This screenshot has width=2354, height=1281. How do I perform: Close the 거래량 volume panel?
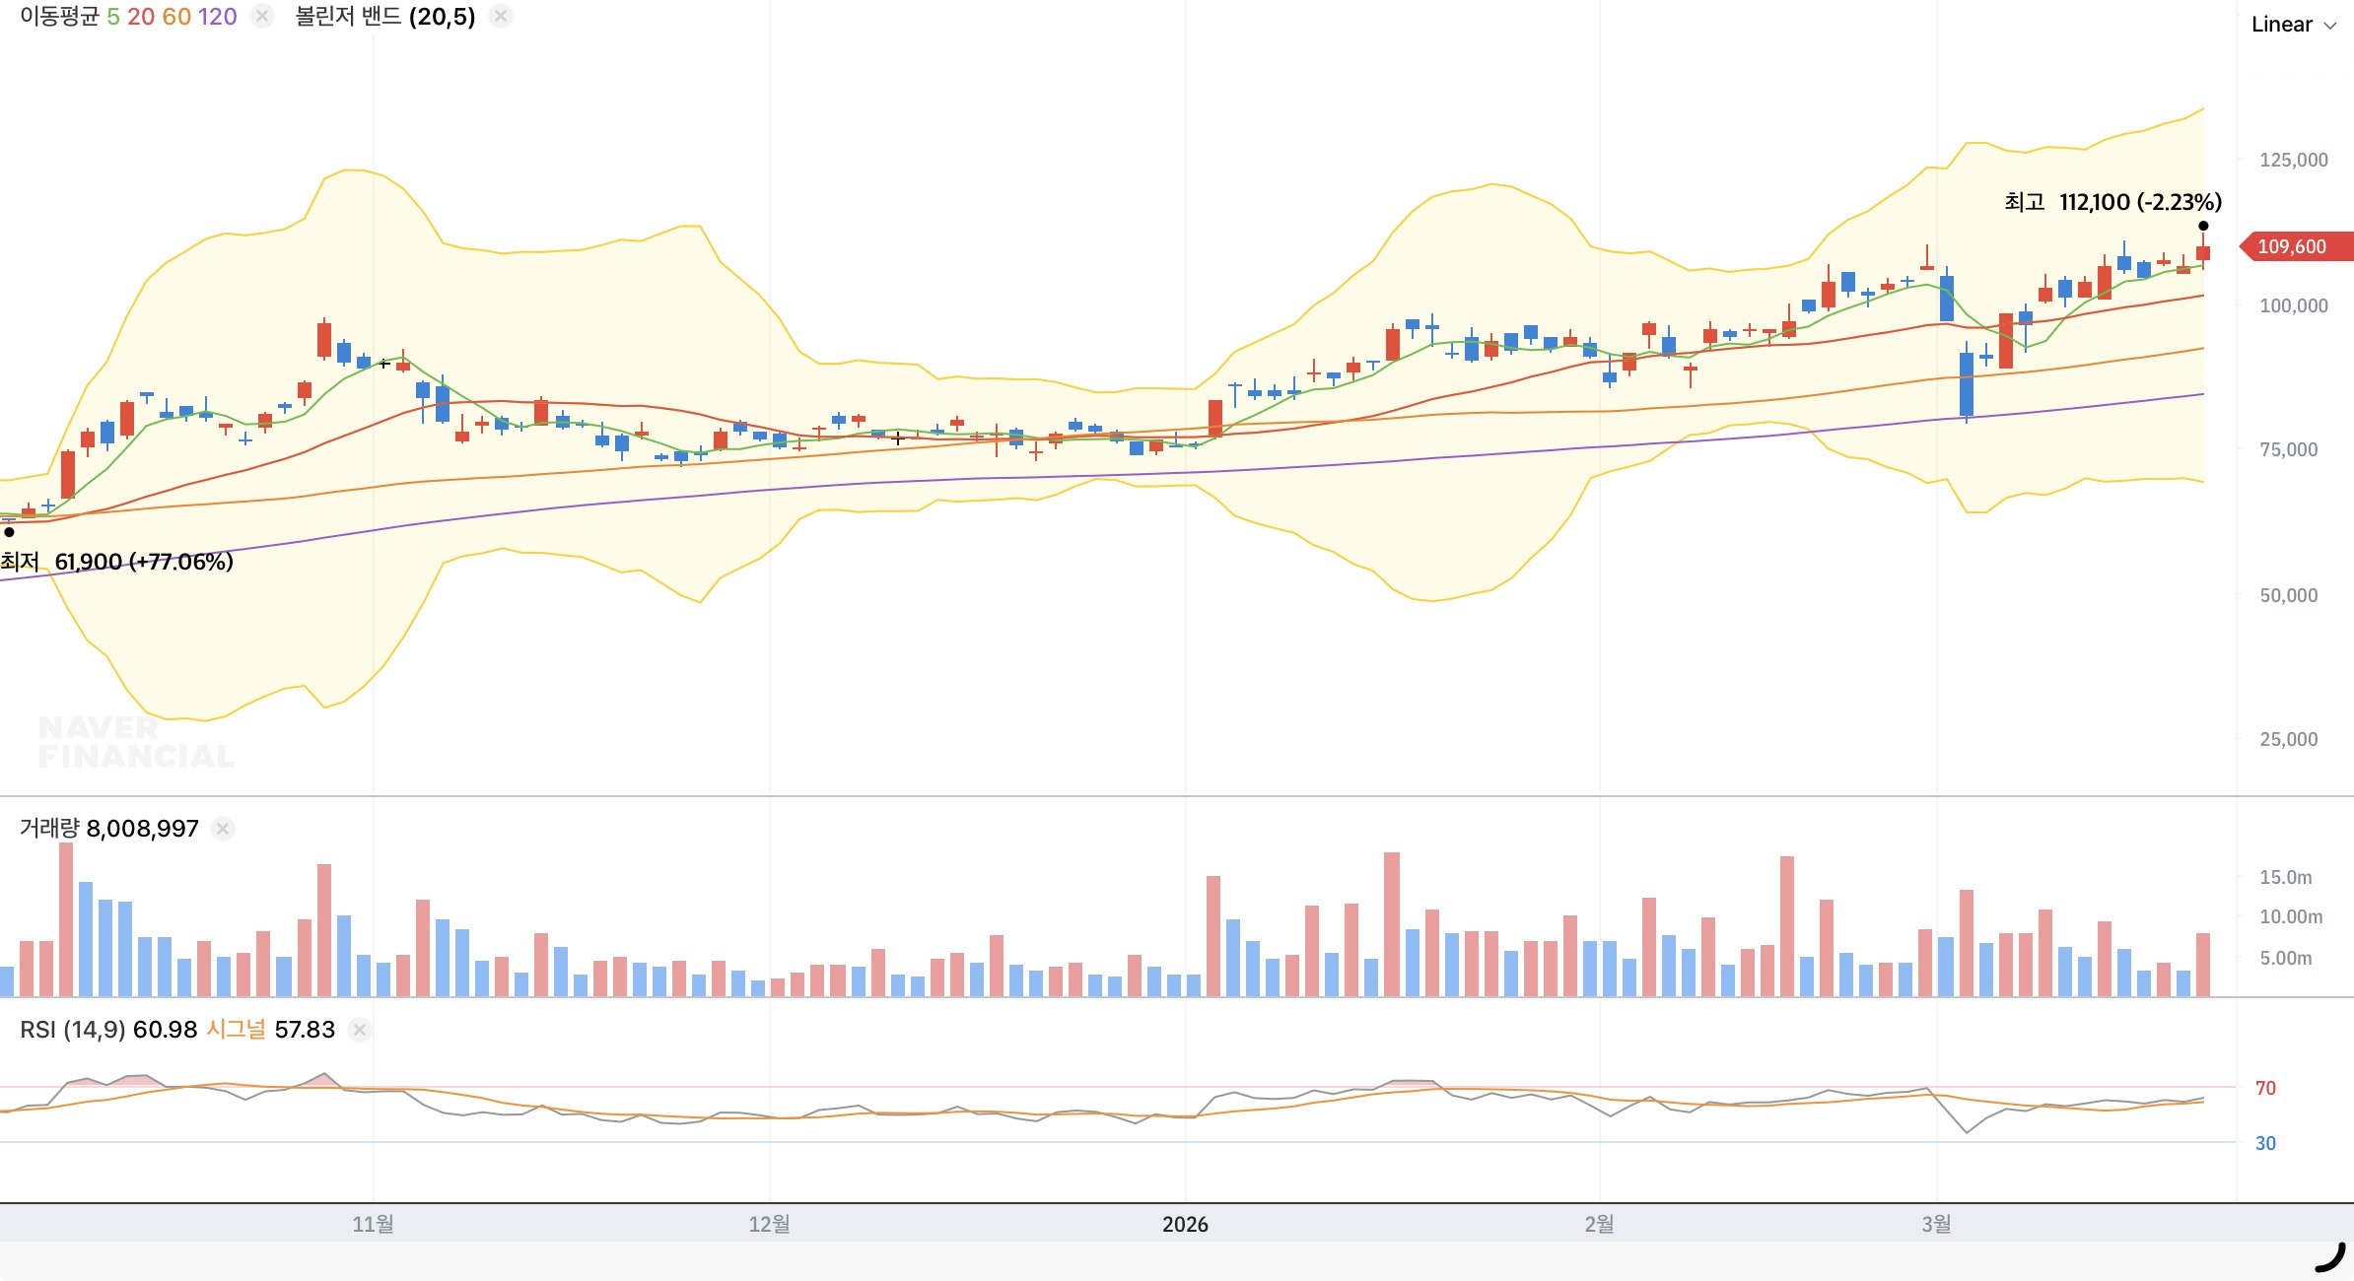223,829
